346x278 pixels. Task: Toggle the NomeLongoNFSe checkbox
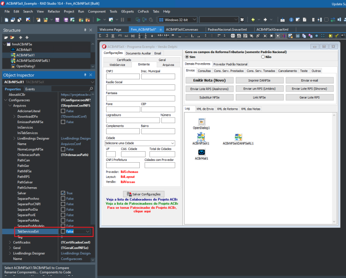63,149
